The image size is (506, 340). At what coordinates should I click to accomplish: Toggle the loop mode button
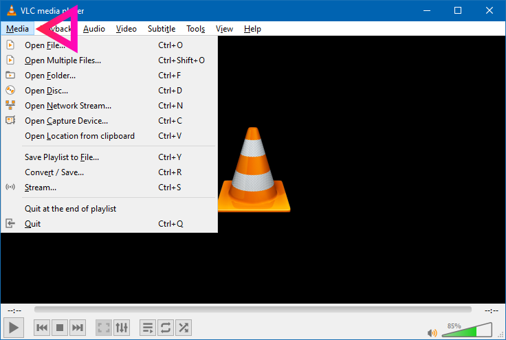coord(166,328)
